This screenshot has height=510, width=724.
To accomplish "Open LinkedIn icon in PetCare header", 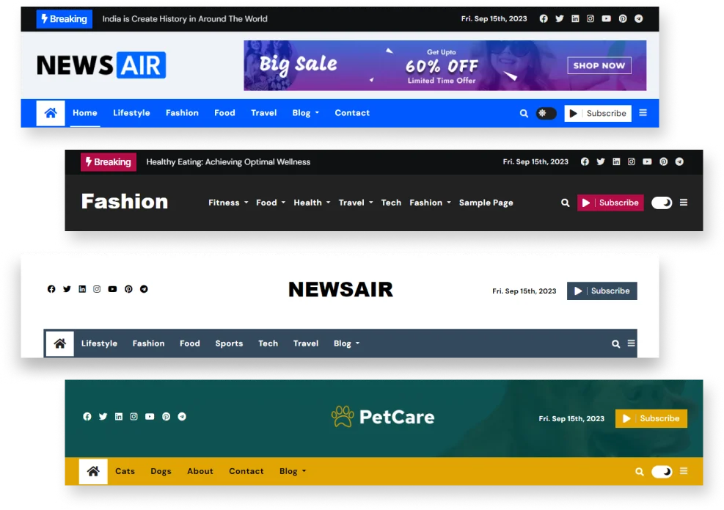I will click(x=119, y=417).
